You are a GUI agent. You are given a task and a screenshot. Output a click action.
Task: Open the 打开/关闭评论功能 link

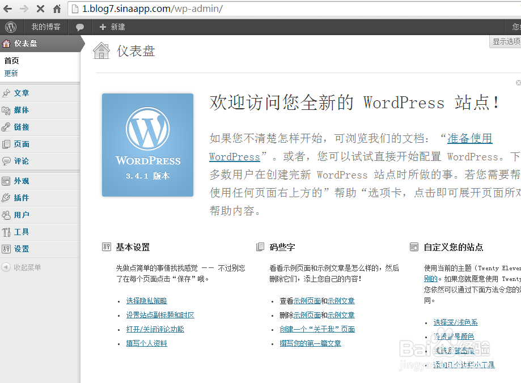pos(155,329)
